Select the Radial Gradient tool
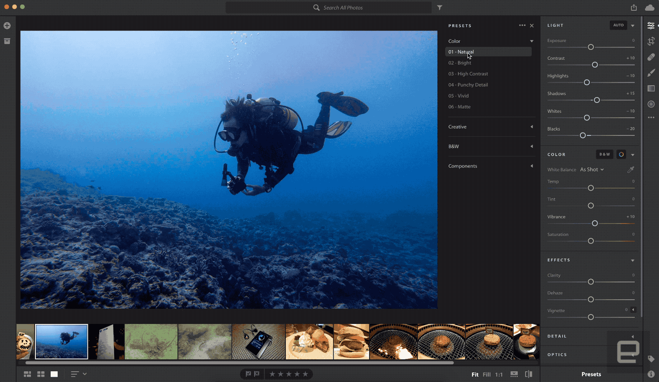The image size is (659, 382). pyautogui.click(x=651, y=104)
